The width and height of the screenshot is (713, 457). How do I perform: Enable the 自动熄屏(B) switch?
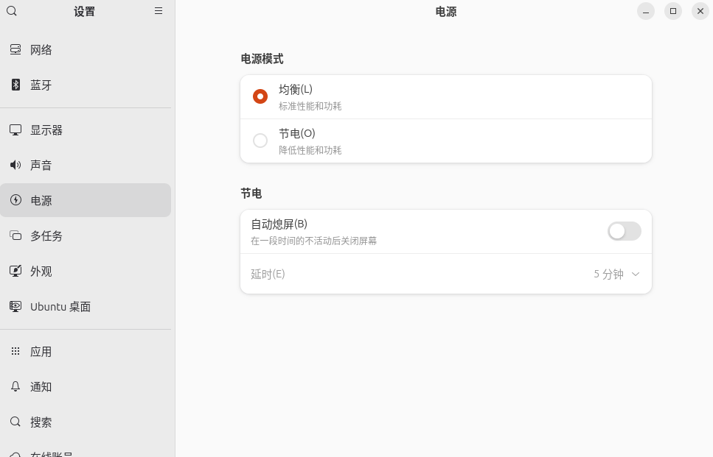[625, 232]
